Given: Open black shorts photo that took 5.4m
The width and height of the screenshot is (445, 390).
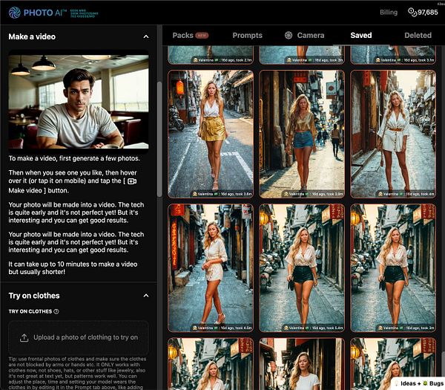Looking at the screenshot, I should [302, 267].
